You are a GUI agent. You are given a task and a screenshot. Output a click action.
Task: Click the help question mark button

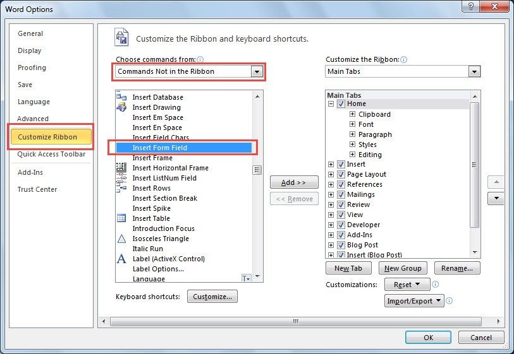click(x=471, y=6)
